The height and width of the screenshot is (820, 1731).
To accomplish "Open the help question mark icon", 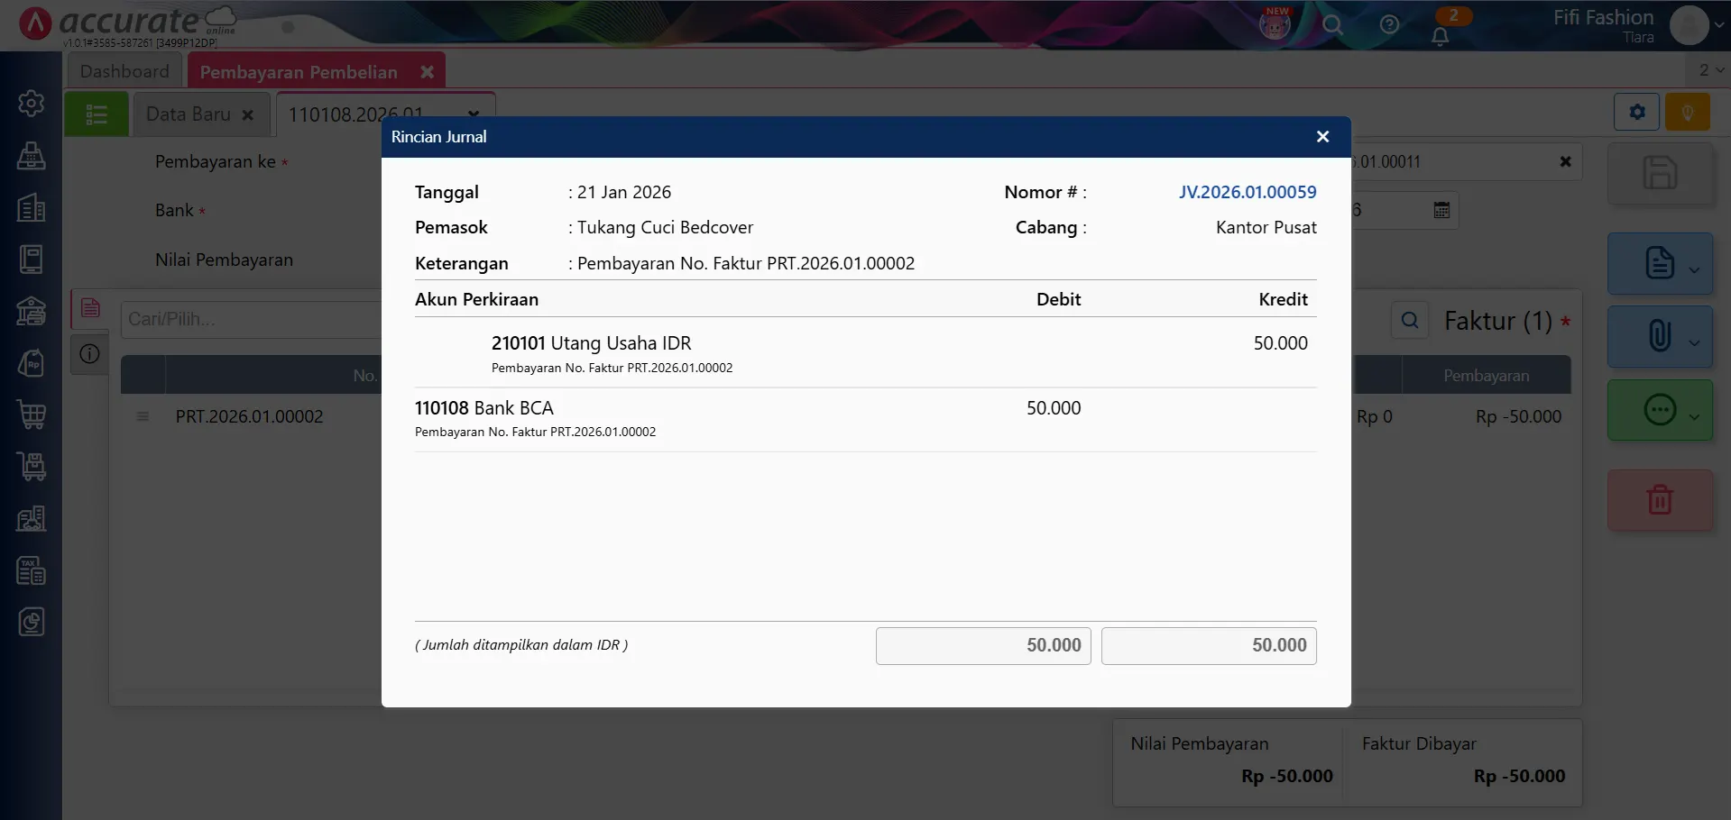I will [x=1389, y=26].
